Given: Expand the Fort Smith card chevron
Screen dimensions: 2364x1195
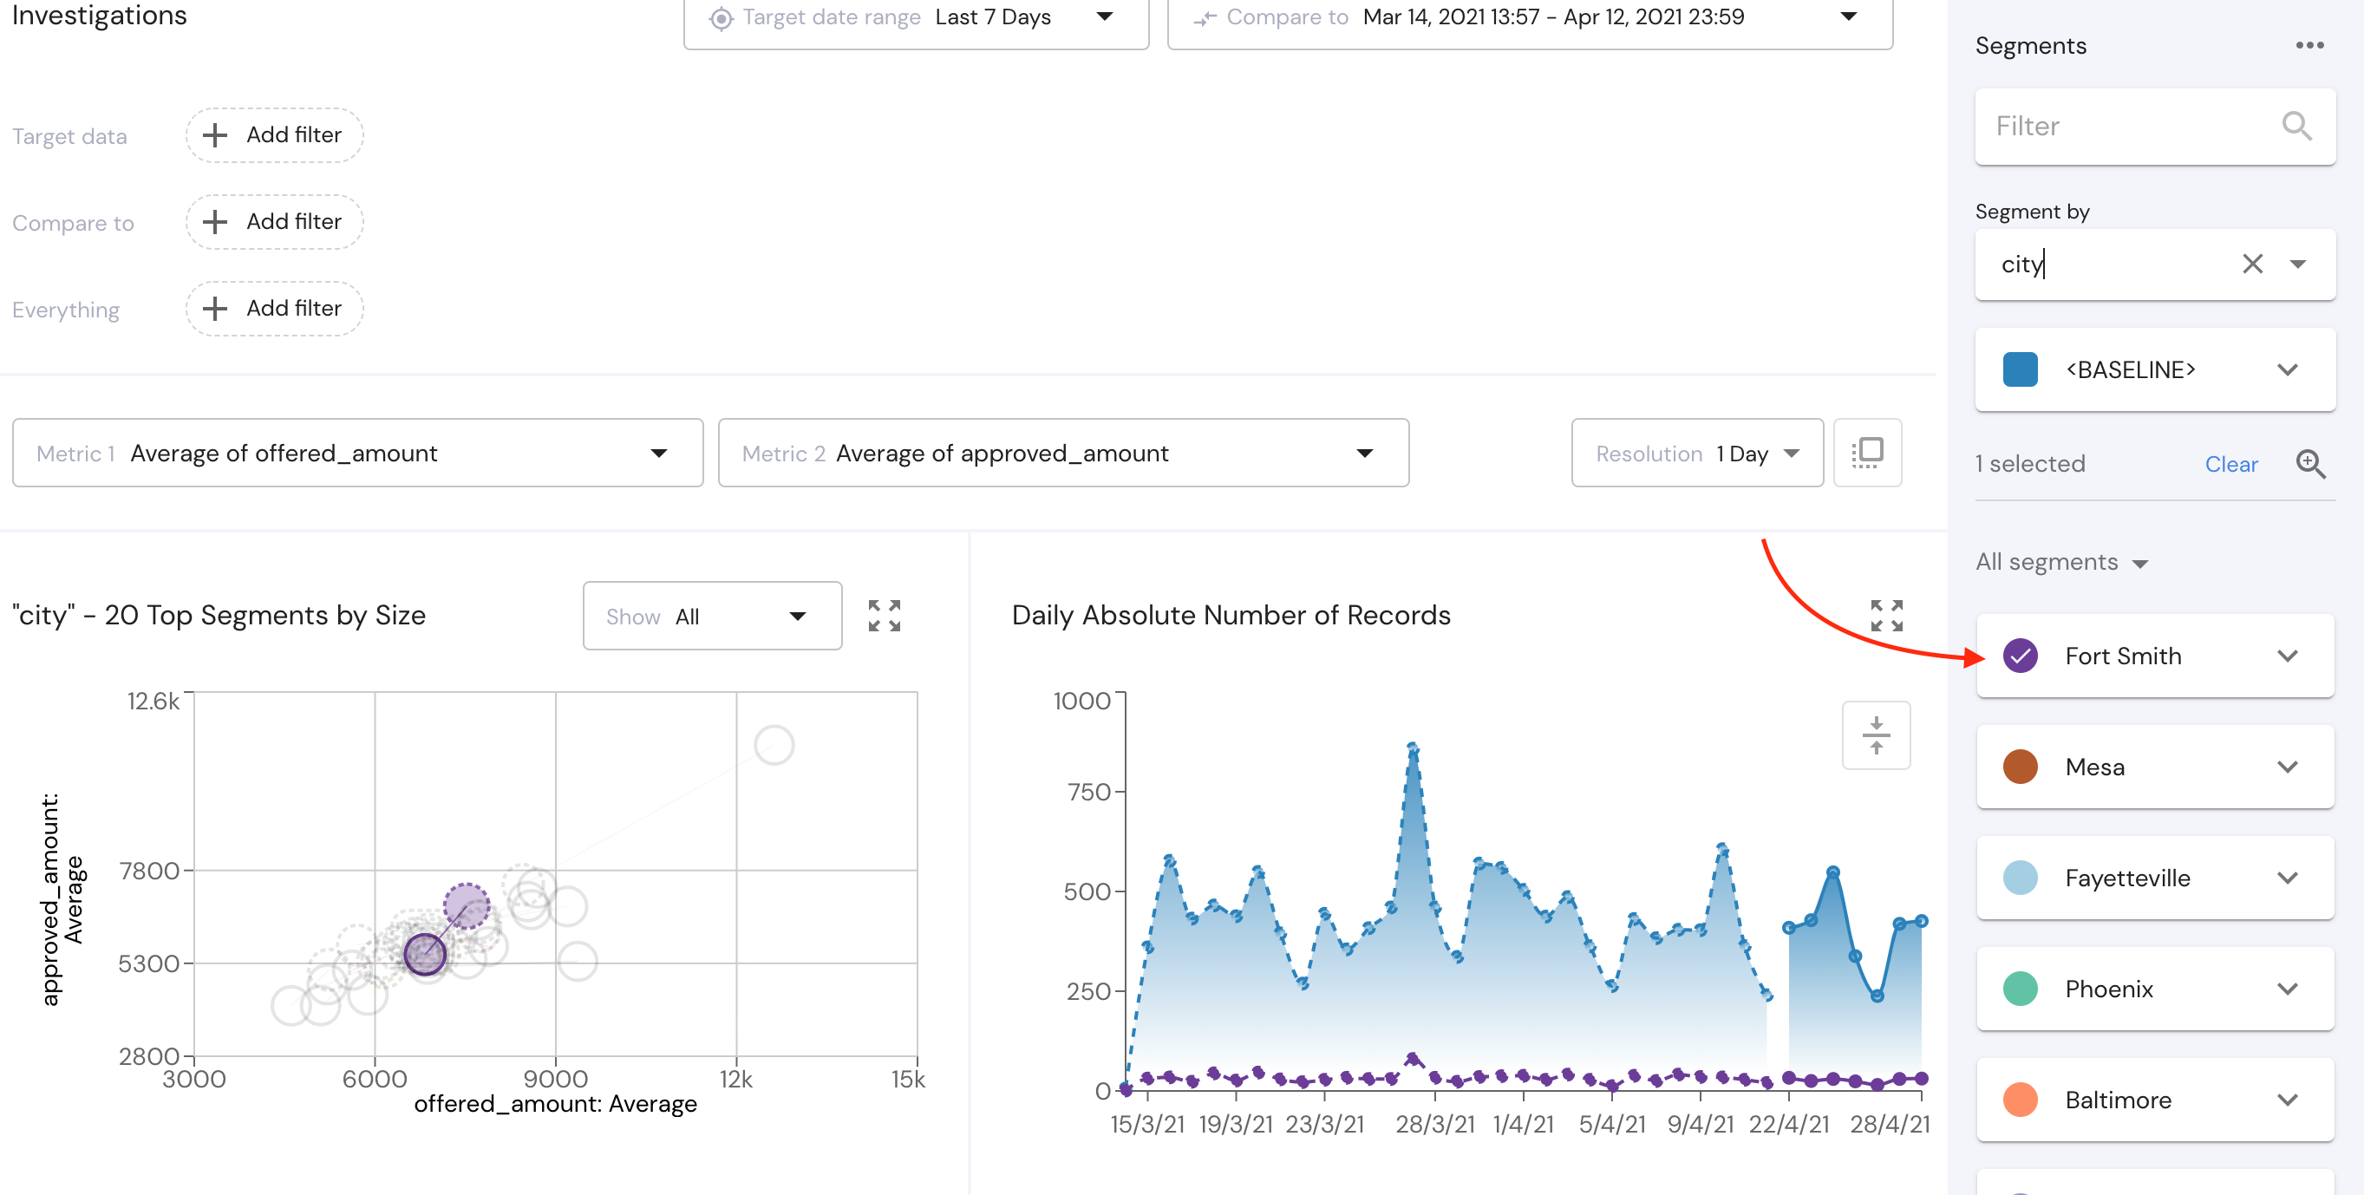Looking at the screenshot, I should [2287, 656].
